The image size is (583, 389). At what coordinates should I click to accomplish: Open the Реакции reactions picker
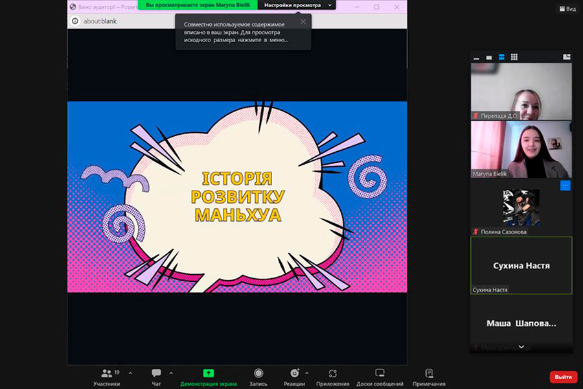294,377
